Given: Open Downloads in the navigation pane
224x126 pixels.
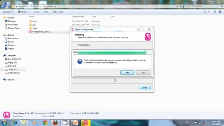Looking at the screenshot, I should tap(13, 24).
